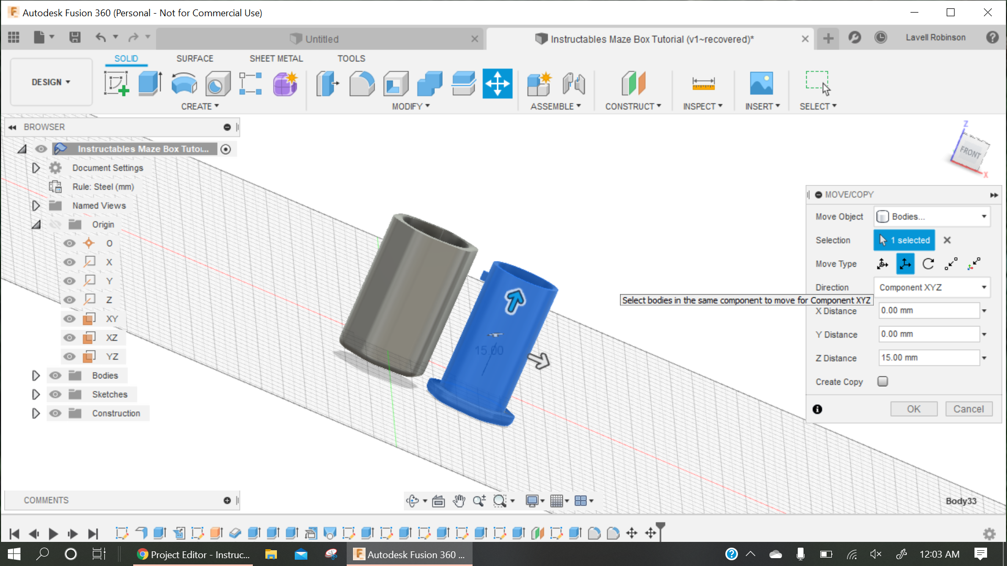Hide the origin point O

point(69,243)
